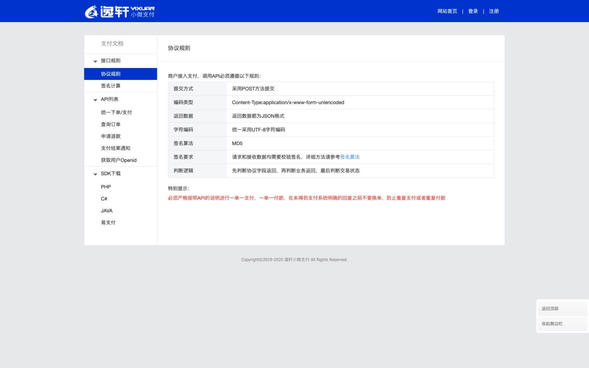Viewport: 589px width, 368px height.
Task: Go to 查询订单 documentation
Action: pos(111,124)
